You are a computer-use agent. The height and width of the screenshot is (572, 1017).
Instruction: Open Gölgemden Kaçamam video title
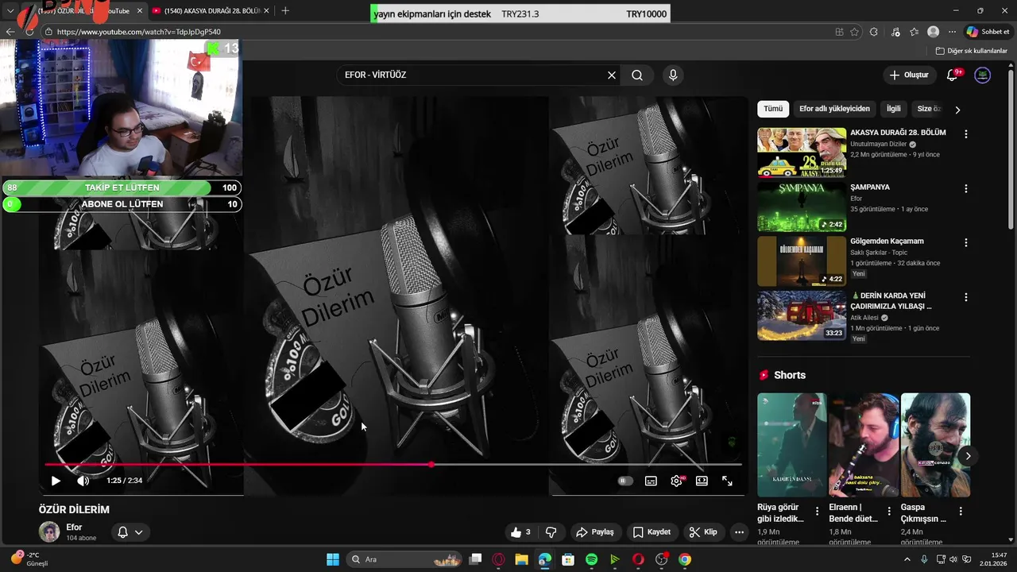pyautogui.click(x=887, y=242)
